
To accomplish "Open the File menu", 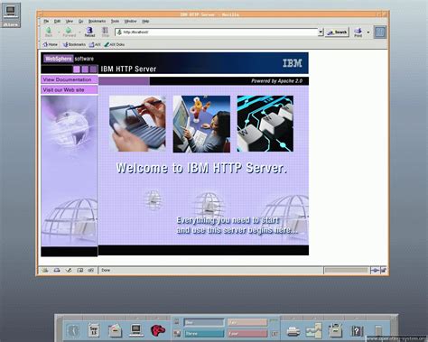I will (x=46, y=22).
